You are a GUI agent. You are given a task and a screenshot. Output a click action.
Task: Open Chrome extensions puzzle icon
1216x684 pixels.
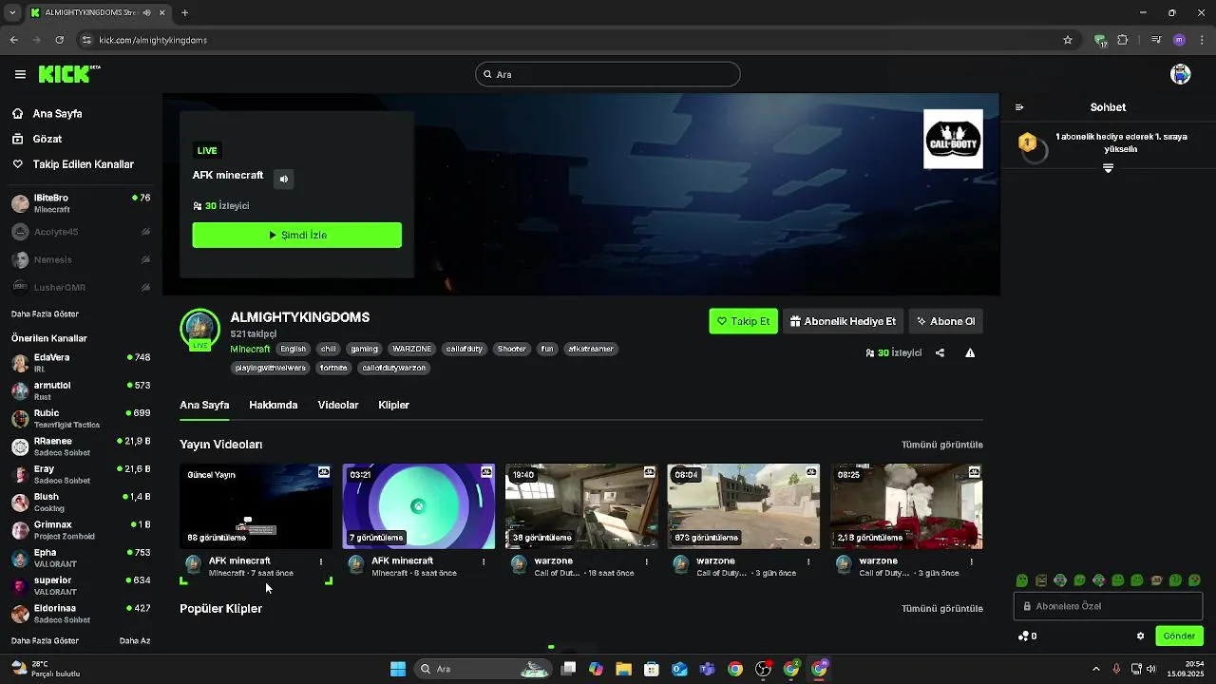1123,40
